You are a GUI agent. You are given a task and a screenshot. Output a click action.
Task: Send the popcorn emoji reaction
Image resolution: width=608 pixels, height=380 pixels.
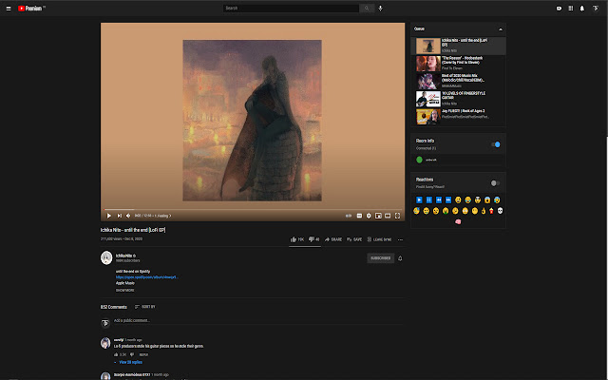(x=491, y=211)
